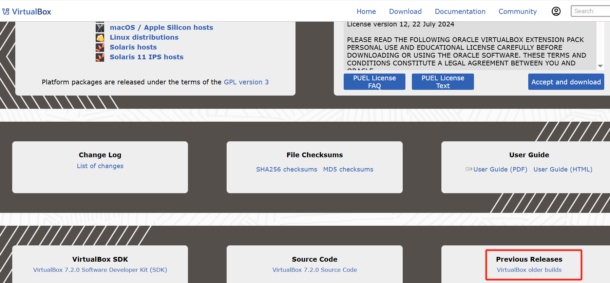Open the SHA256 checksums link
The width and height of the screenshot is (610, 283).
coord(287,169)
